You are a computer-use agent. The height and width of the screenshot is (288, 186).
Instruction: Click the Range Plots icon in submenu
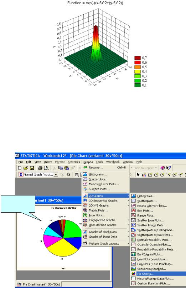click(x=134, y=215)
